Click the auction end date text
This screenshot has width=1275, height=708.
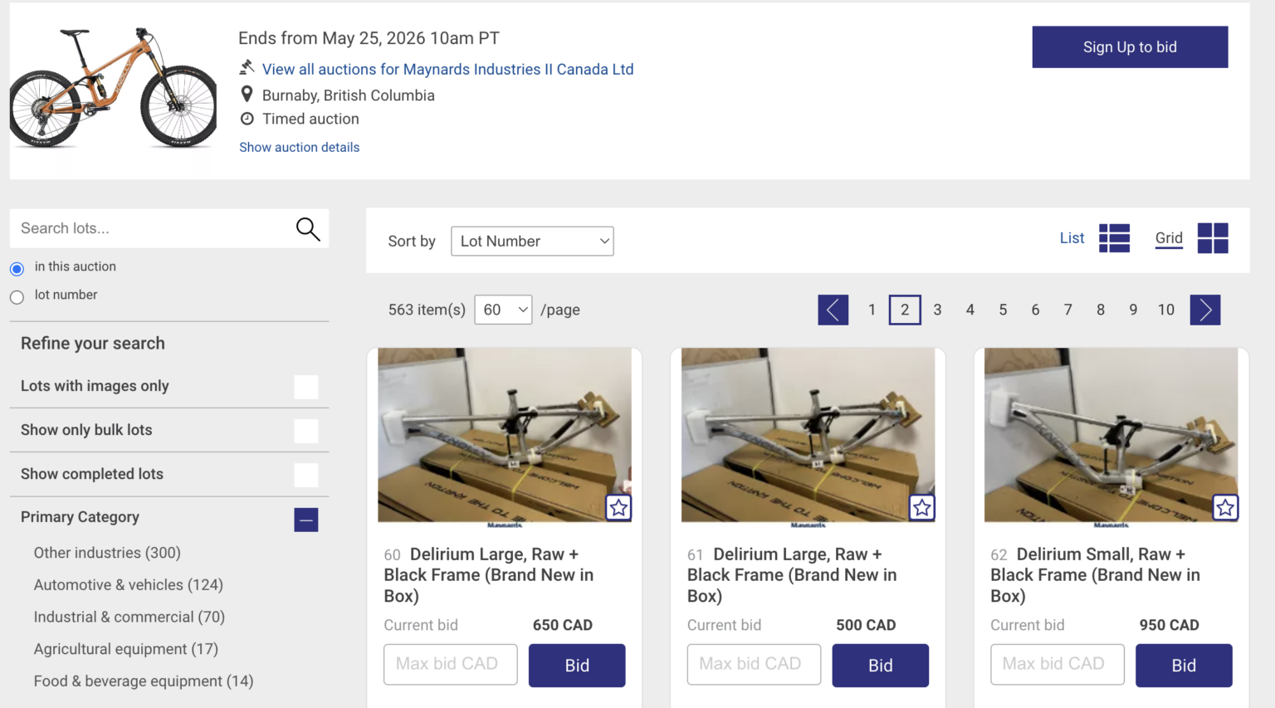(x=369, y=38)
